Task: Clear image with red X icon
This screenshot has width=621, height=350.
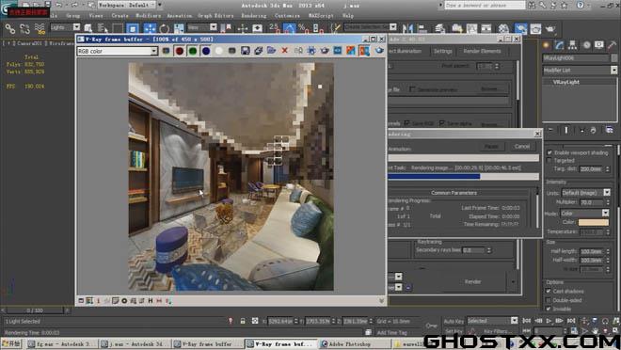Action: tap(284, 51)
